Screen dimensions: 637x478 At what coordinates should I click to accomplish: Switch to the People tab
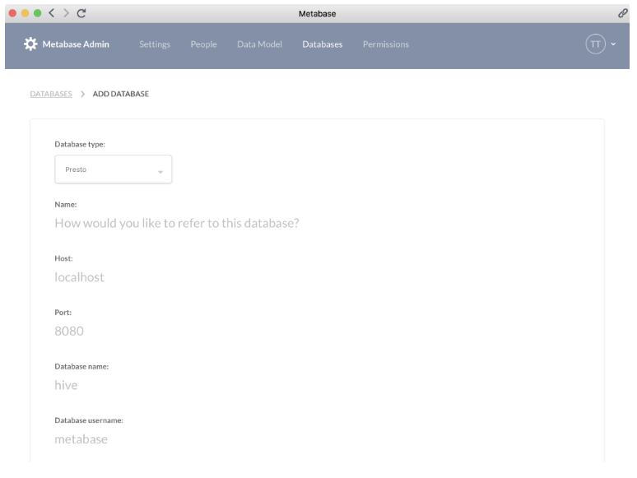click(x=203, y=44)
